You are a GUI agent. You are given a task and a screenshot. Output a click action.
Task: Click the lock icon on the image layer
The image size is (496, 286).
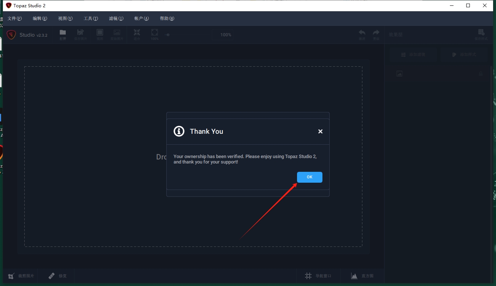[481, 74]
